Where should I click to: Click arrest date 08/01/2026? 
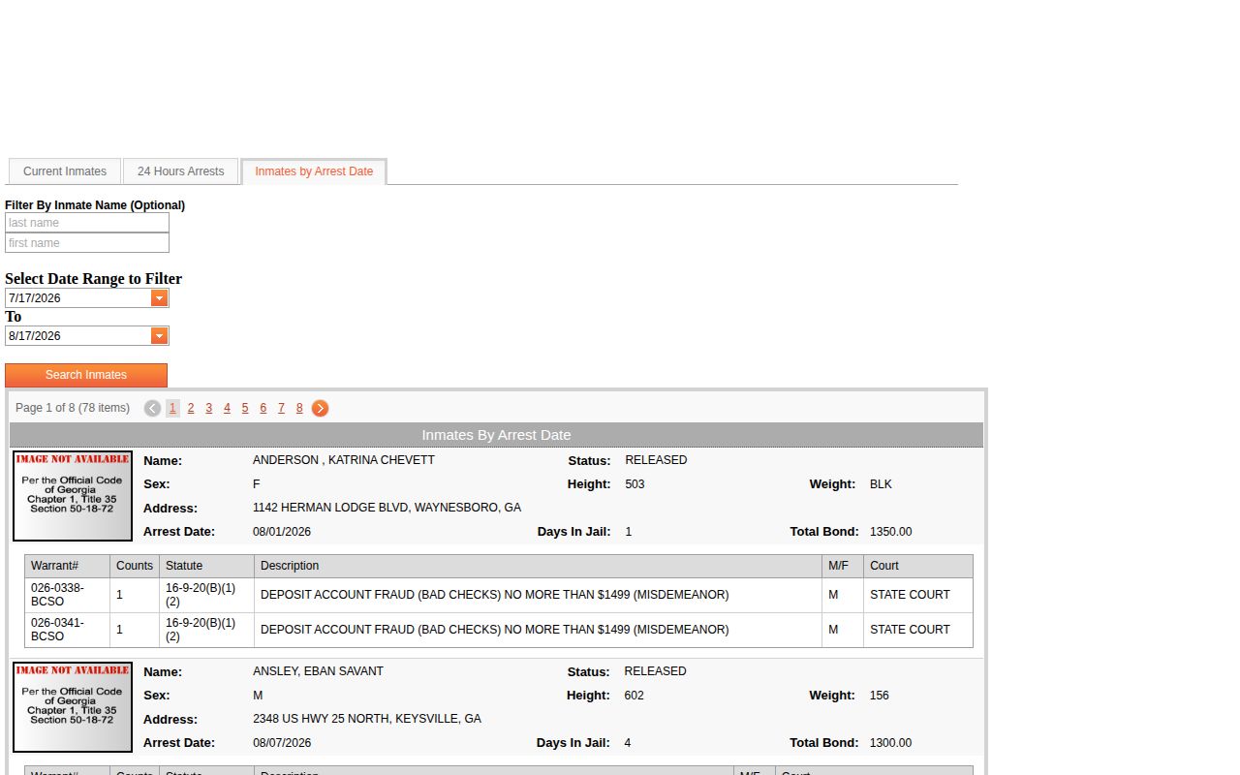tap(282, 532)
